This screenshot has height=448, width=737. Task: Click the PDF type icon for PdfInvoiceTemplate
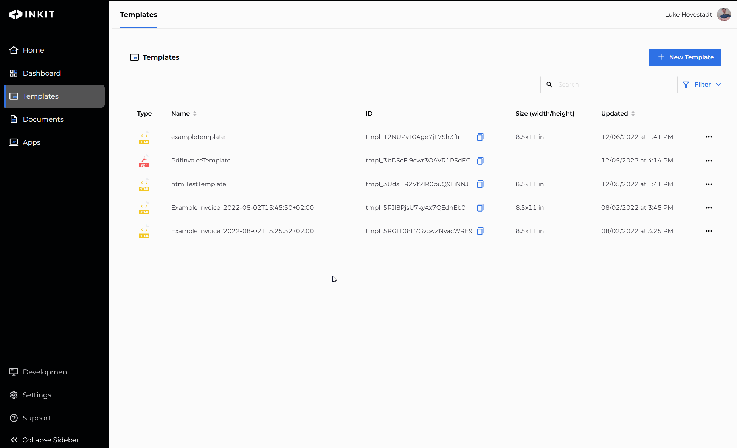pos(144,161)
